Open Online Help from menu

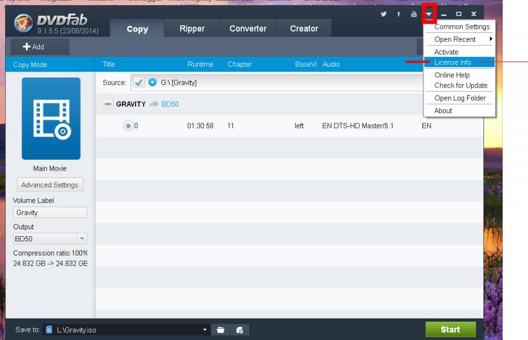pos(459,75)
